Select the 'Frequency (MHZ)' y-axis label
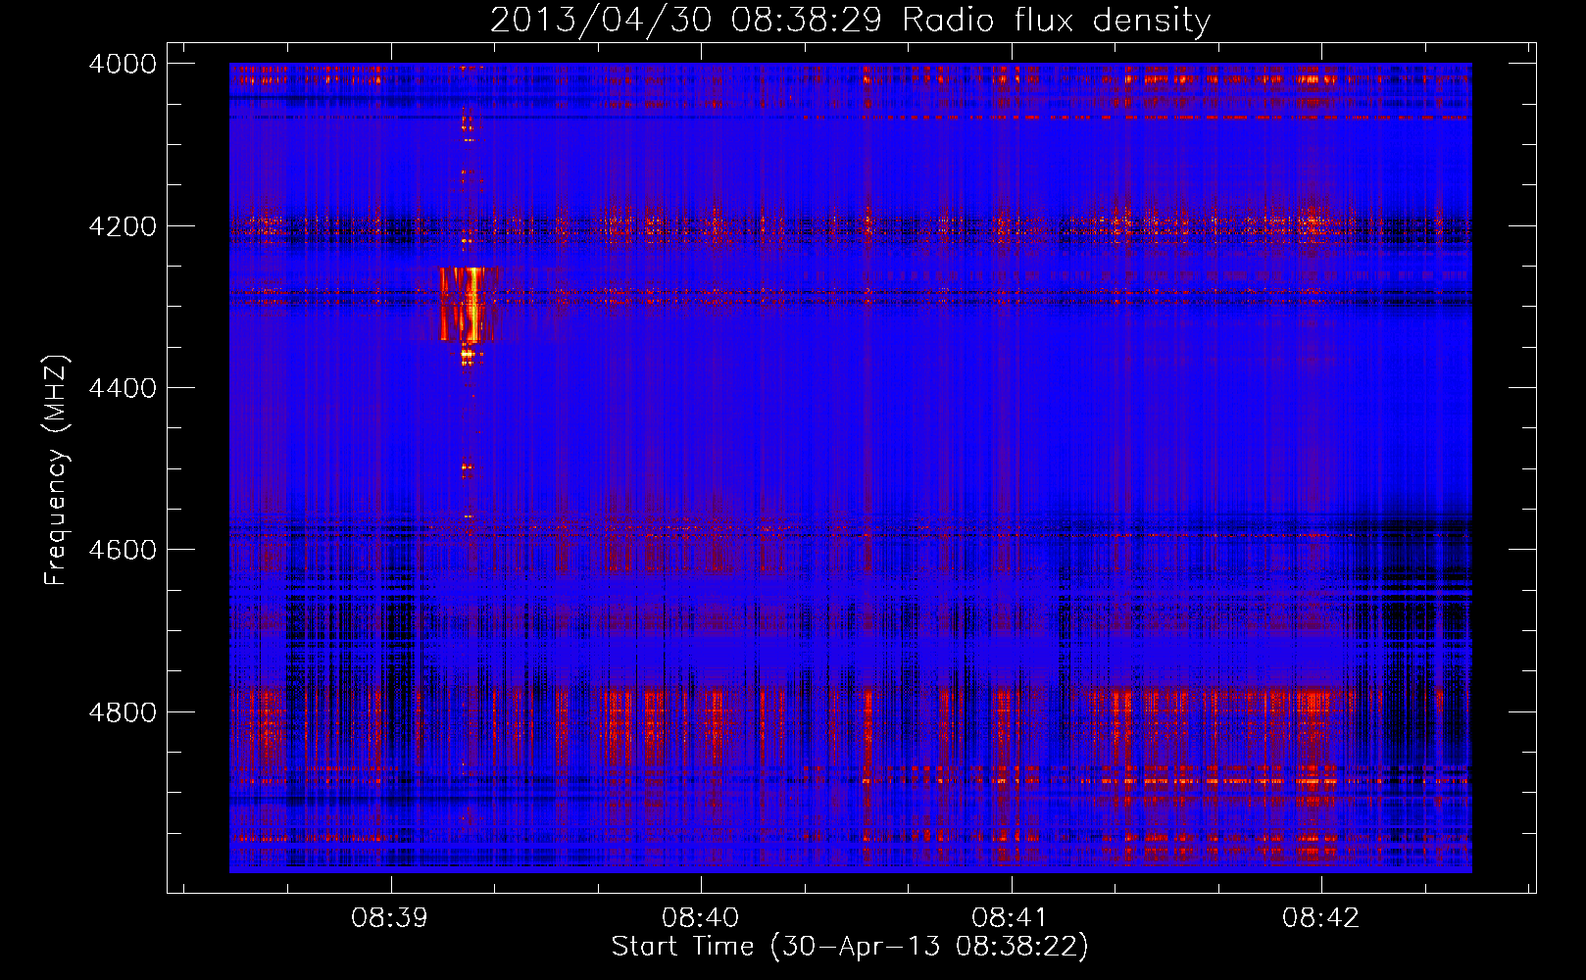Viewport: 1586px width, 980px height. click(x=57, y=470)
